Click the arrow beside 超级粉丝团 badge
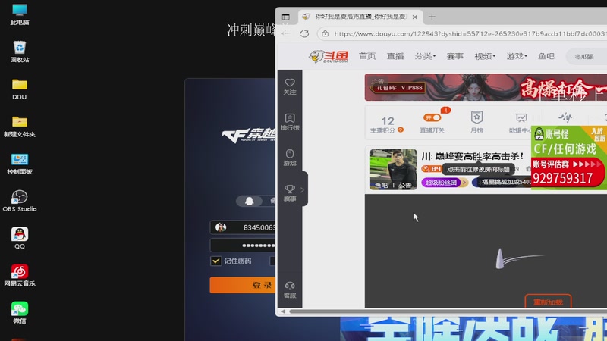607x341 pixels. (x=464, y=182)
